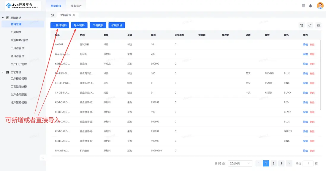Image resolution: width=326 pixels, height=171 pixels.
Task: Close the 物料管理 tab
Action: click(74, 15)
